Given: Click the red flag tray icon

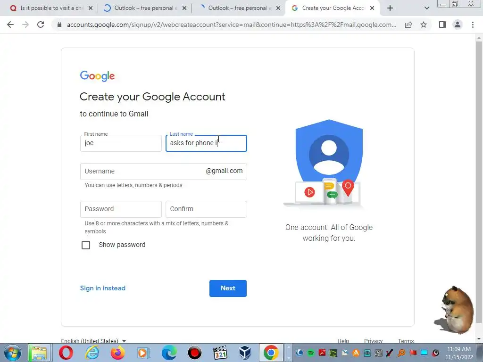Looking at the screenshot, I should point(413,353).
